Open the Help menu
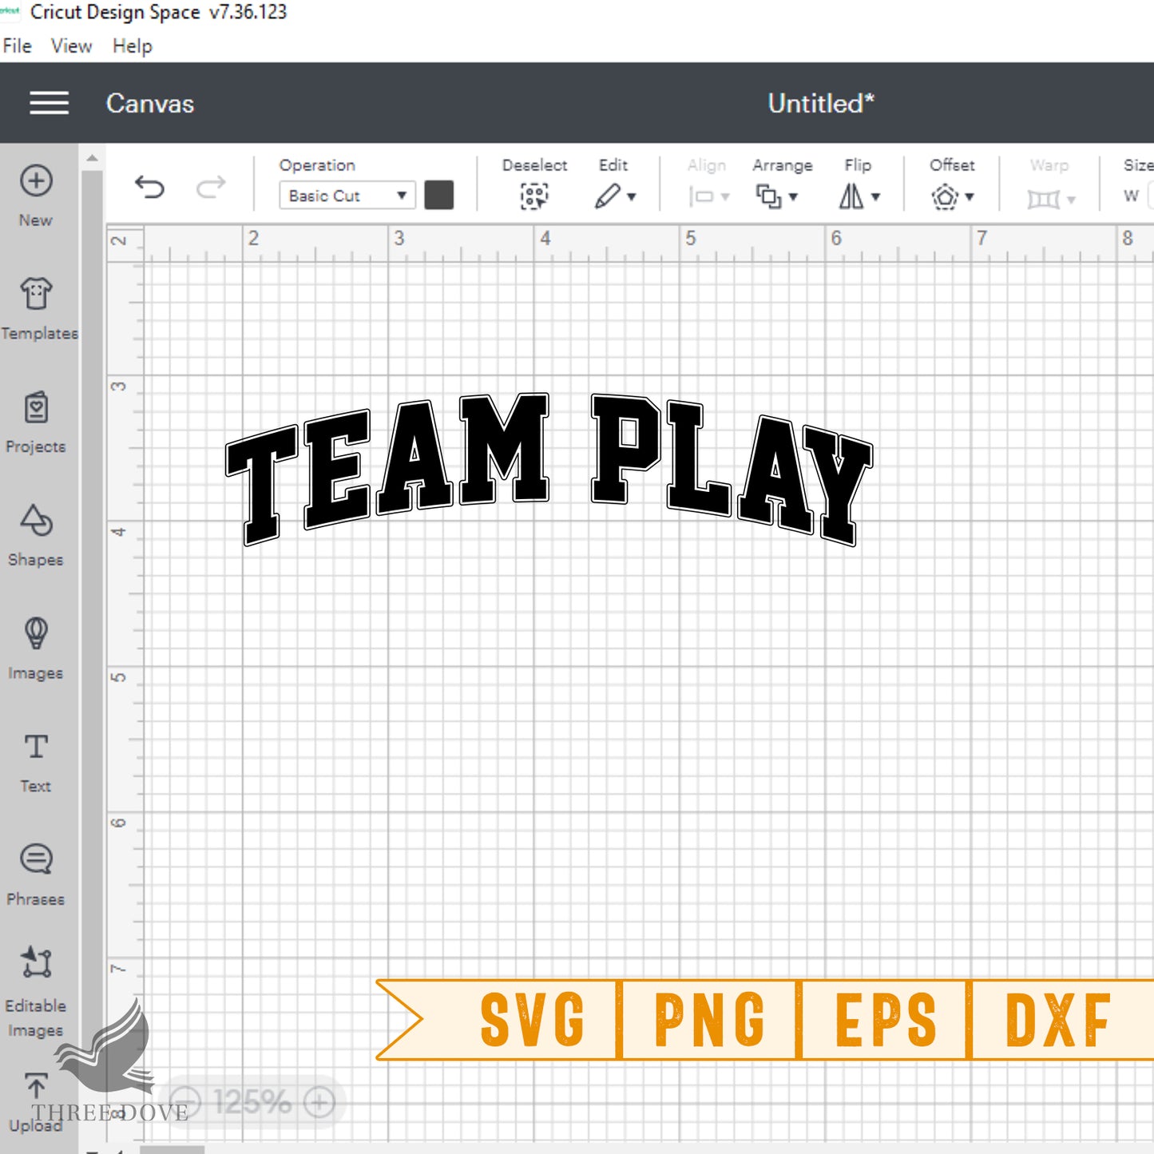This screenshot has height=1154, width=1154. coord(133,46)
